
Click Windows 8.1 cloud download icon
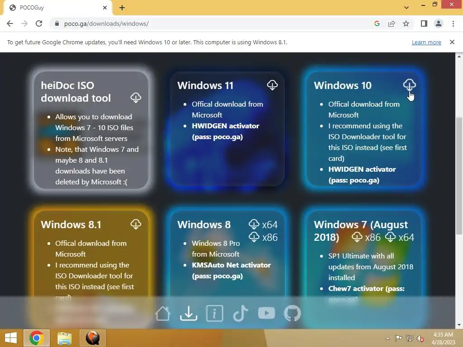coord(136,224)
